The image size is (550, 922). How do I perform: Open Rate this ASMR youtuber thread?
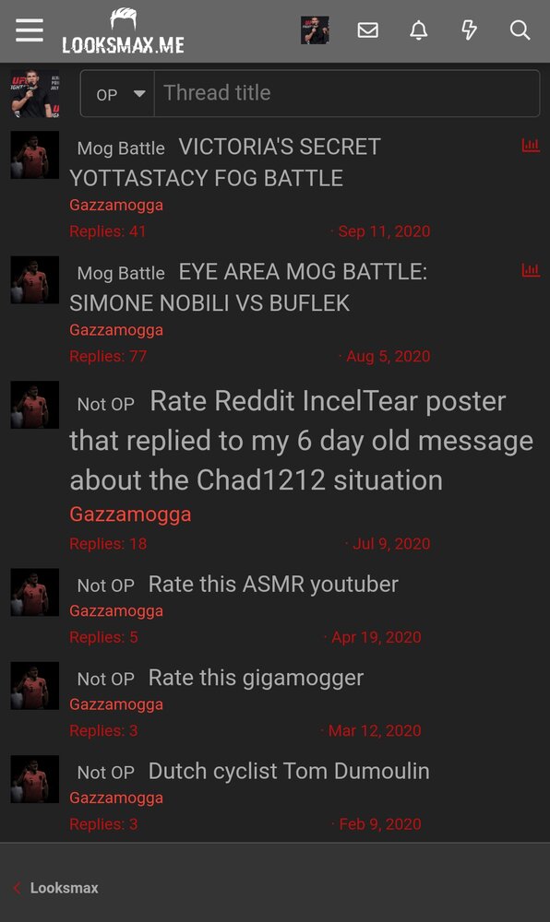[273, 585]
